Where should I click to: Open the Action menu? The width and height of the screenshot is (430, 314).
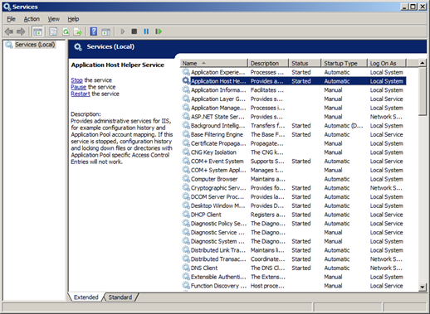click(x=32, y=19)
